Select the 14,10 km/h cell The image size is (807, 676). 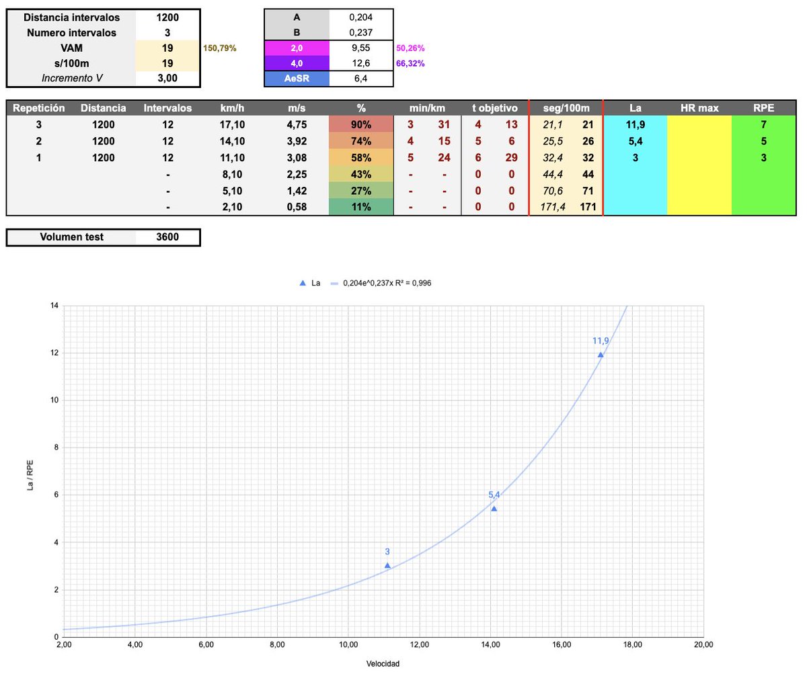(x=232, y=141)
